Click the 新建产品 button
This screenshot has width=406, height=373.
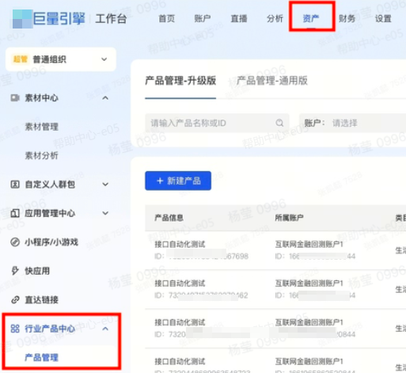click(178, 181)
